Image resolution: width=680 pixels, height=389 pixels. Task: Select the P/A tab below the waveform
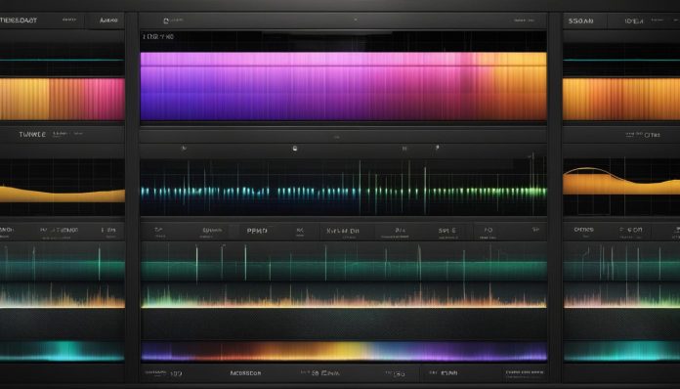point(400,231)
